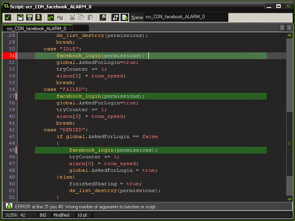Click 'finishedSharing = true;' on line 50

(105, 184)
